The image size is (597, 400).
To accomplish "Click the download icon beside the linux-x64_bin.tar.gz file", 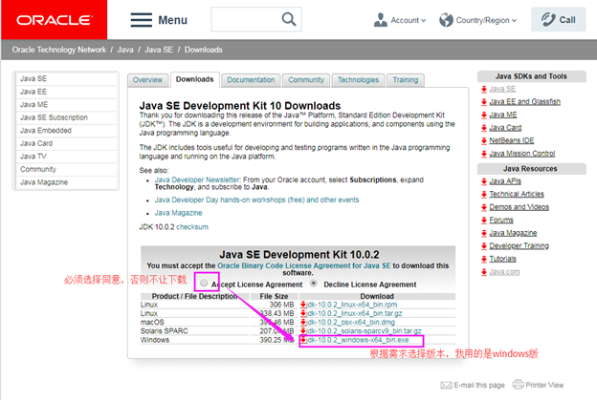I will [303, 313].
